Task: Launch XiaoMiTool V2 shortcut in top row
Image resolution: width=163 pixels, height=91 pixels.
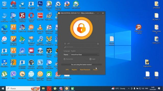Action: (x=31, y=6)
